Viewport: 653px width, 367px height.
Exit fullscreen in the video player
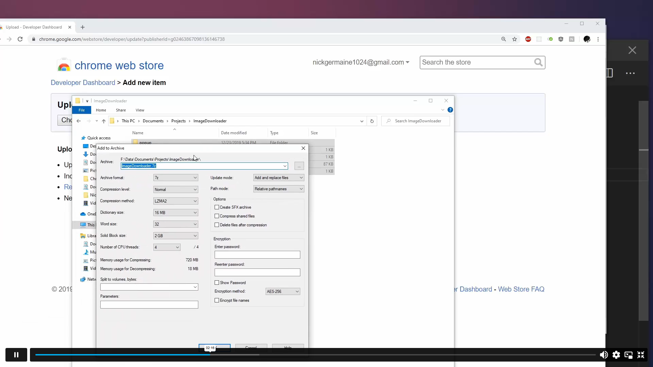coord(641,355)
